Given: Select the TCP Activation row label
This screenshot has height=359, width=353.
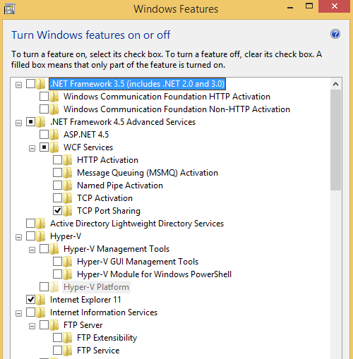Looking at the screenshot, I should click(104, 198).
